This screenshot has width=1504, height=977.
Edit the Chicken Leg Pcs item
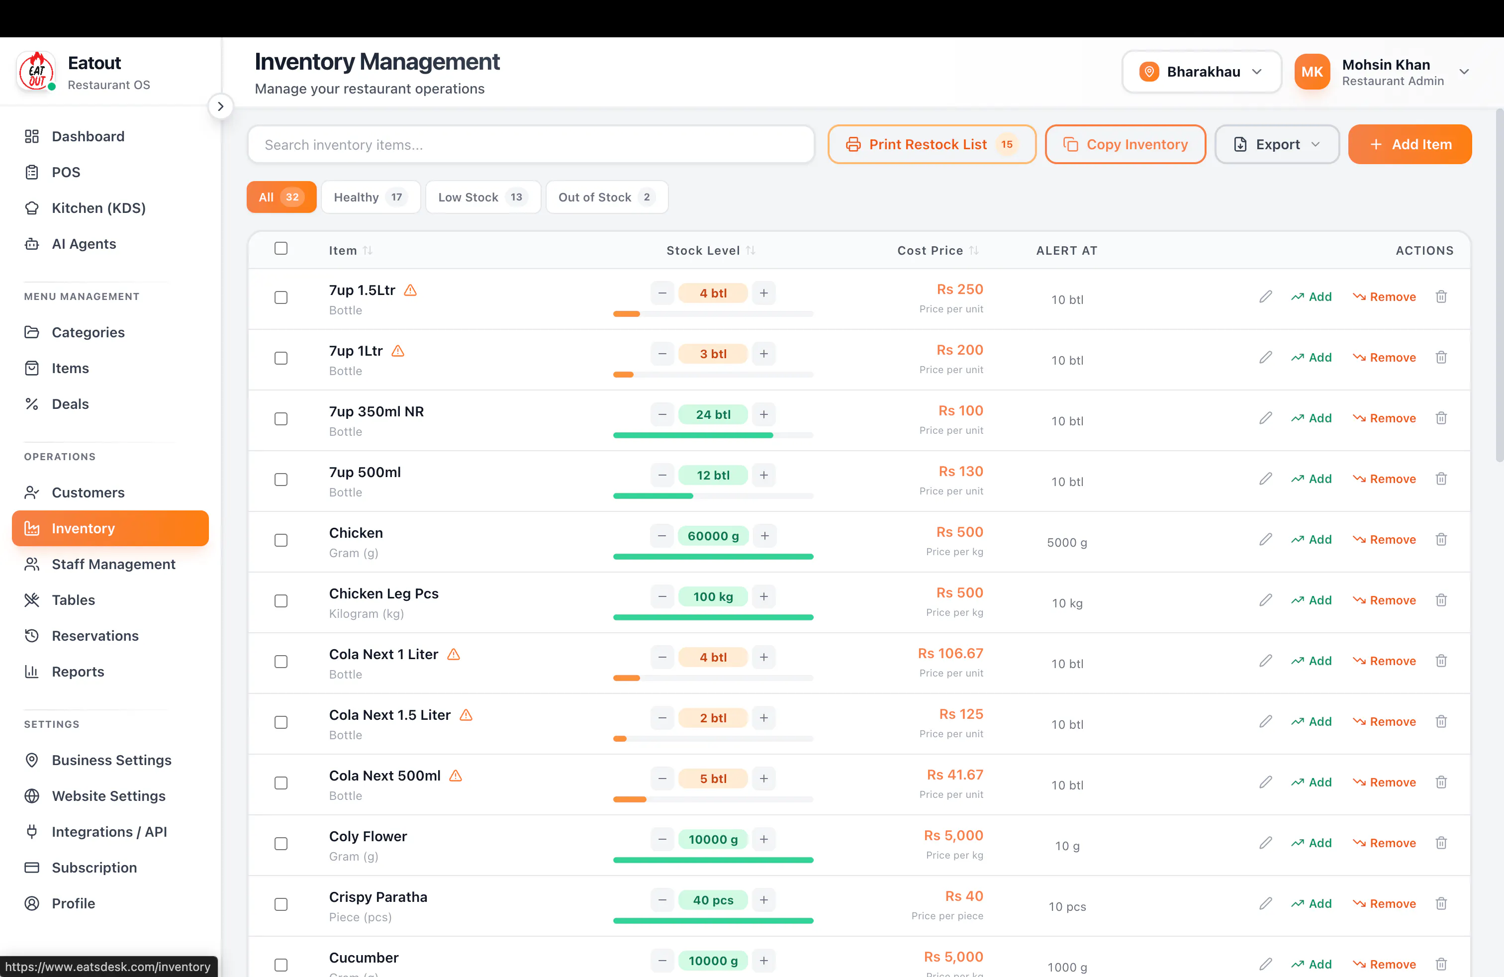[1265, 600]
